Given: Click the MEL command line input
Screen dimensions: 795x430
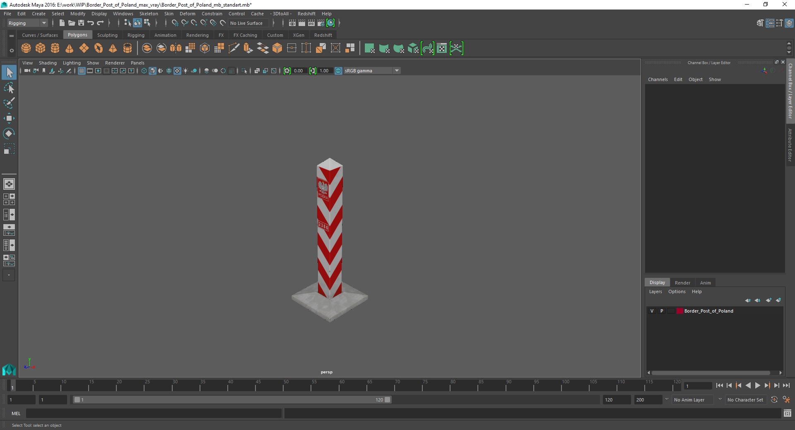Looking at the screenshot, I should [x=154, y=413].
